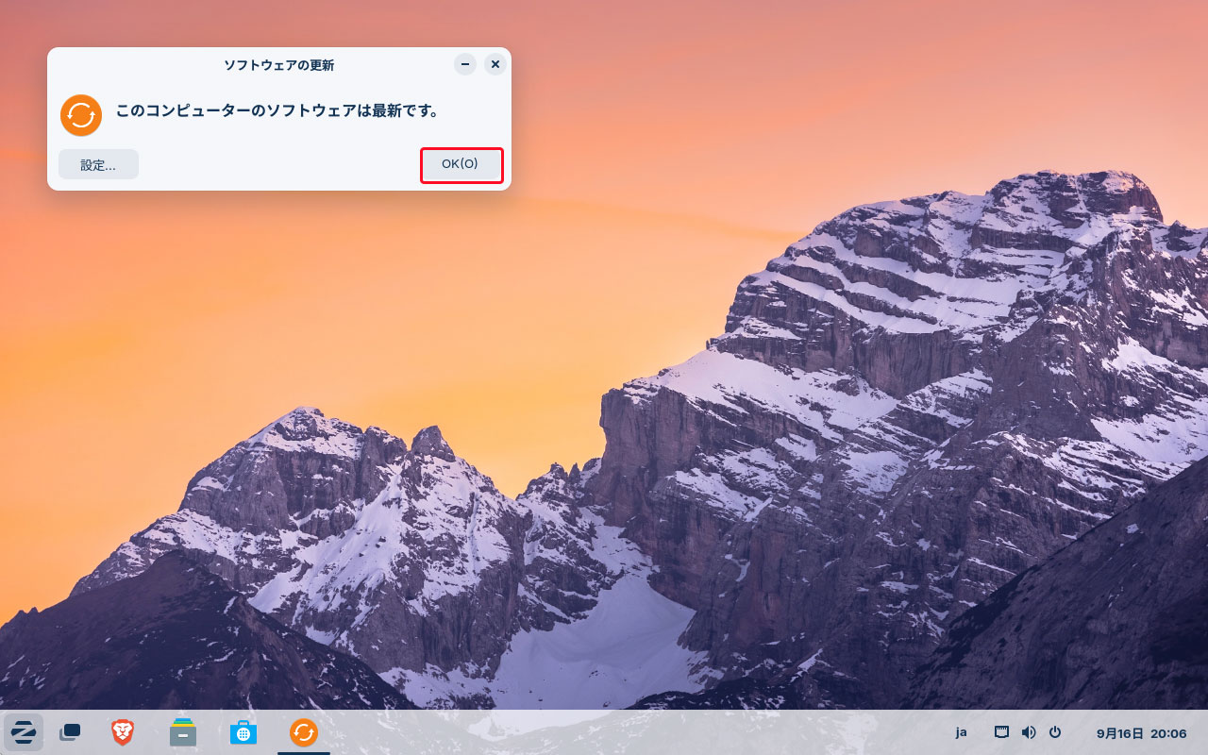This screenshot has width=1208, height=755.
Task: Click the ソフトウェアの更新 title text
Action: pos(278,65)
